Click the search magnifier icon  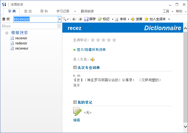(64, 19)
